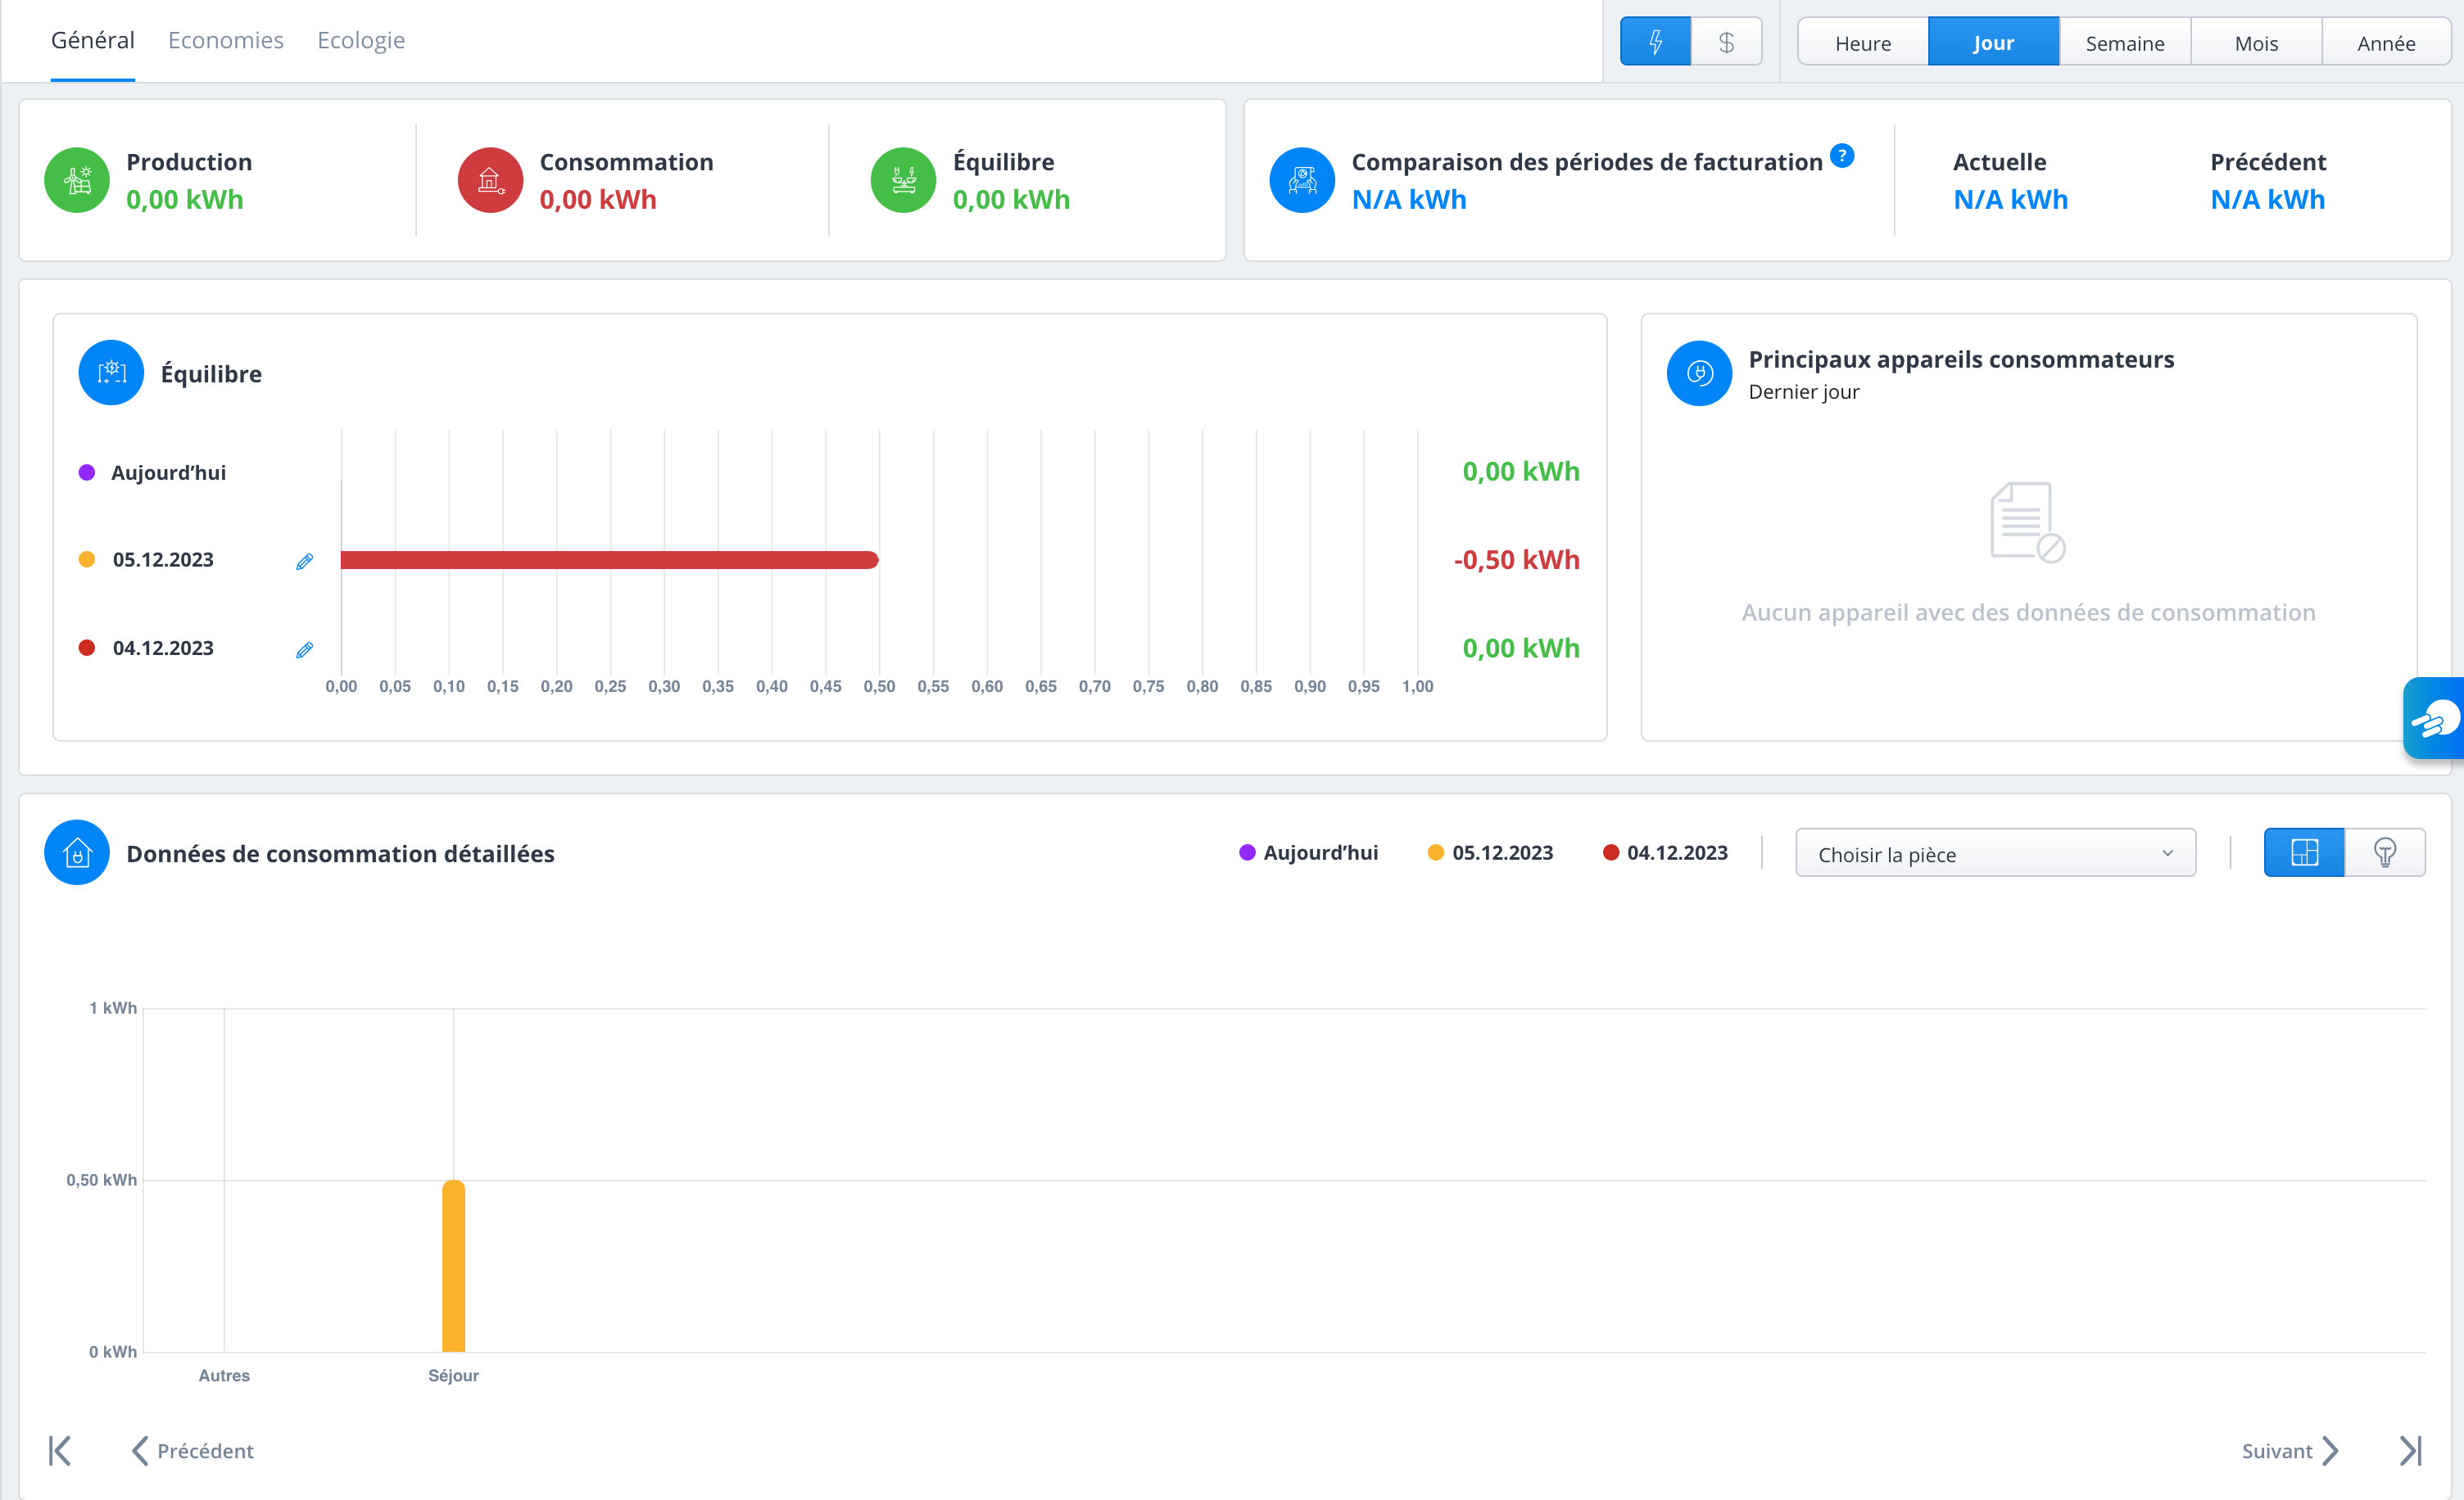Click the red 04.12.2023 dot in Équilibre
Viewport: 2464px width, 1500px height.
click(87, 648)
